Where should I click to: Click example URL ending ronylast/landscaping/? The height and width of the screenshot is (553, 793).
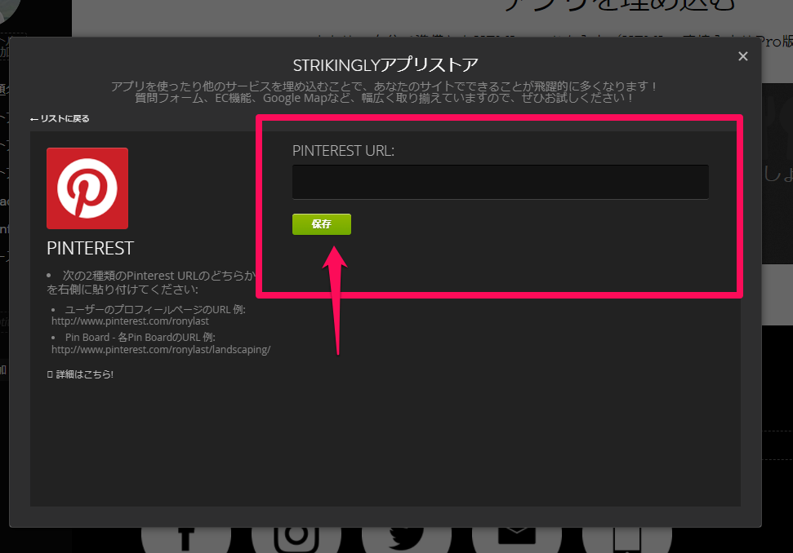click(161, 349)
